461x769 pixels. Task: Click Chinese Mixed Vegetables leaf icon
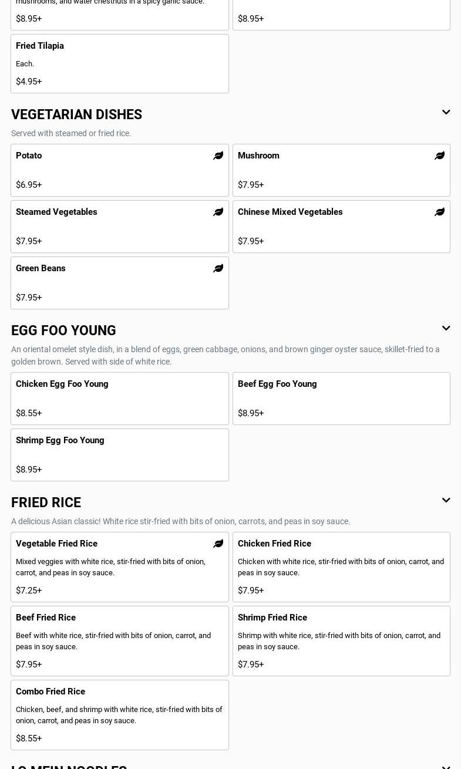439,212
